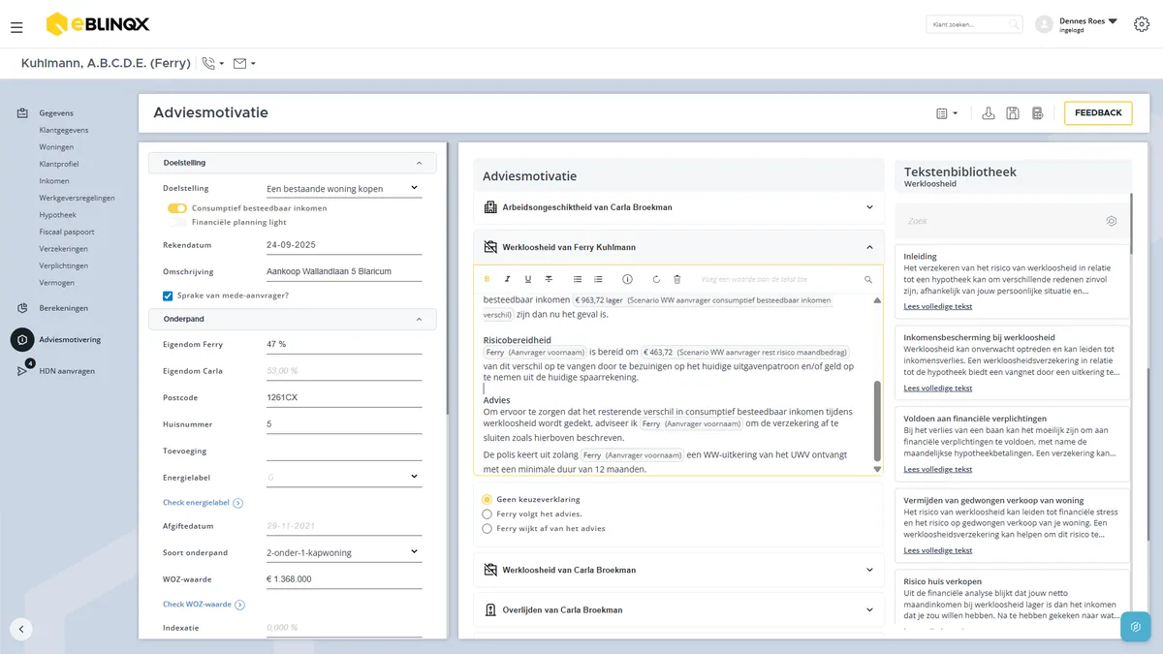This screenshot has width=1163, height=654.
Task: Click the download icon in the Adviesmotivatie header
Action: click(x=989, y=113)
